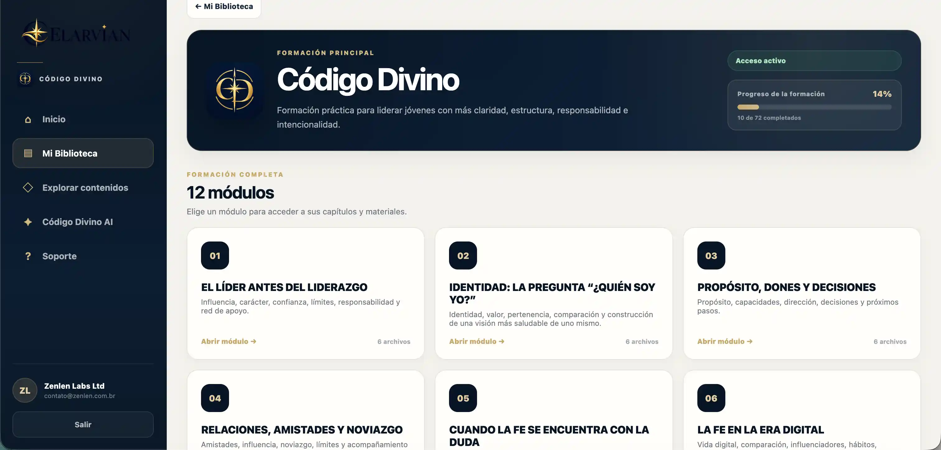
Task: Click the library icon beside Mi Biblioteca
Action: coord(28,153)
